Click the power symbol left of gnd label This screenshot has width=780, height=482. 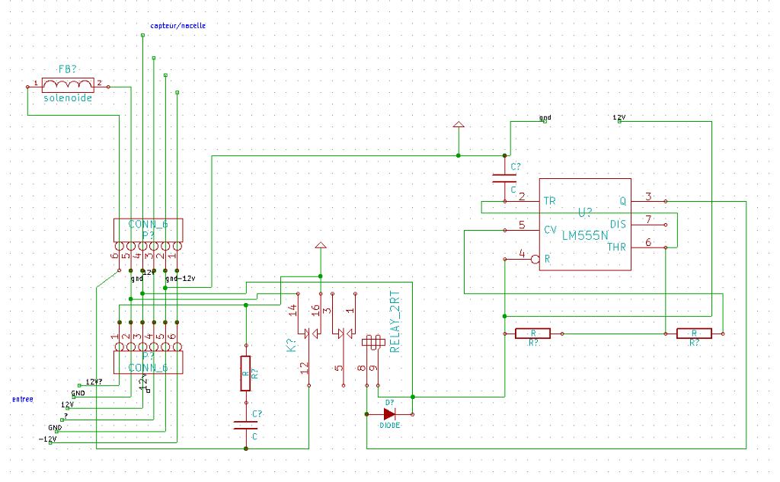[459, 123]
